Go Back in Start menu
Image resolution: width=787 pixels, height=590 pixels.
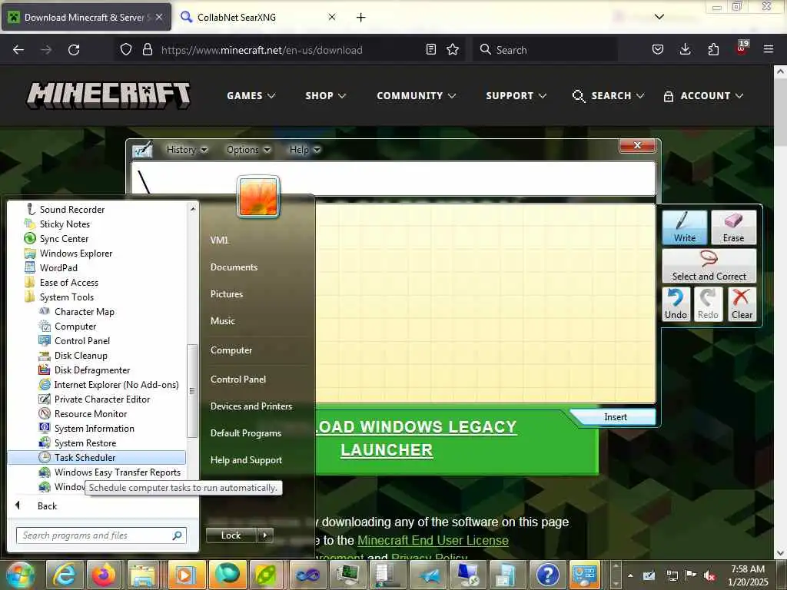tap(47, 505)
